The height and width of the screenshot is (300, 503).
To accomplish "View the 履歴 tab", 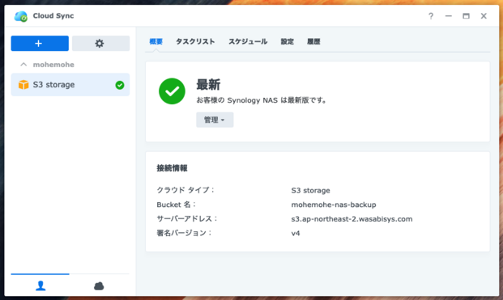I will (313, 41).
